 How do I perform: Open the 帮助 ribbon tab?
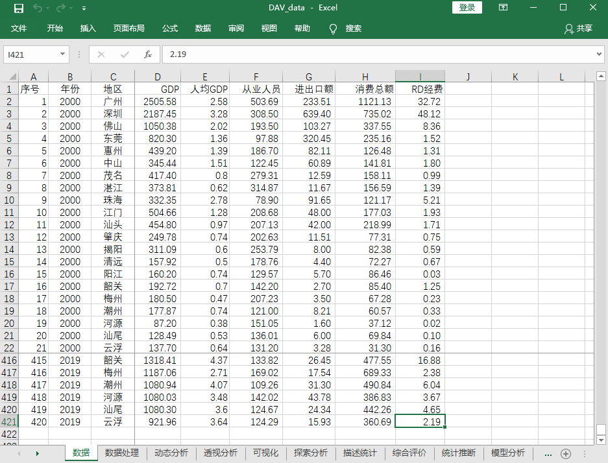pos(302,29)
